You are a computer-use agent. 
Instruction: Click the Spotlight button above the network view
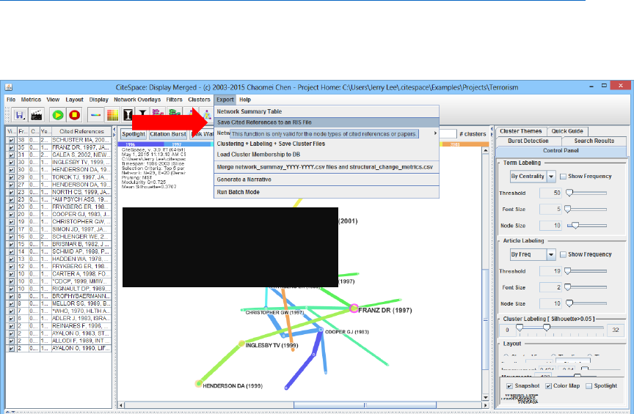pos(134,134)
